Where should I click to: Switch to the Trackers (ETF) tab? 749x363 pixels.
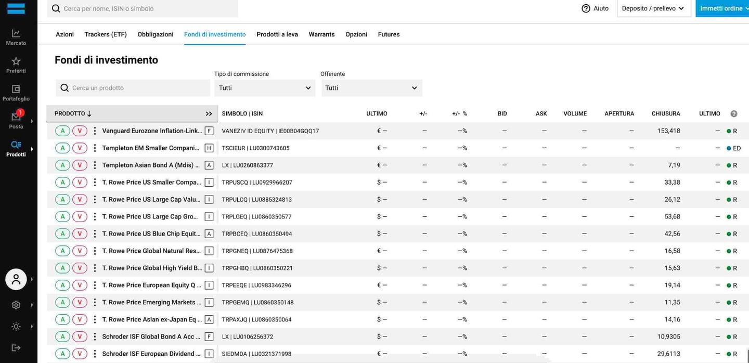pyautogui.click(x=106, y=34)
